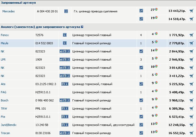The height and width of the screenshot is (137, 196).
Task: Toggle availability checkbox for Mercedes 14 510,47р. offer
Action: [141, 19]
